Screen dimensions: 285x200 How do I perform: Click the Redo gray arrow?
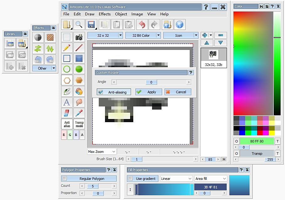(154, 24)
